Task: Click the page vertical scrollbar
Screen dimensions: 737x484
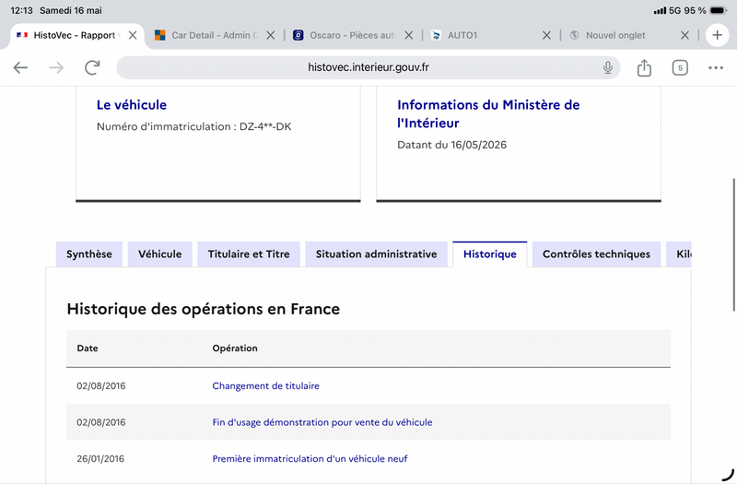Action: click(733, 244)
